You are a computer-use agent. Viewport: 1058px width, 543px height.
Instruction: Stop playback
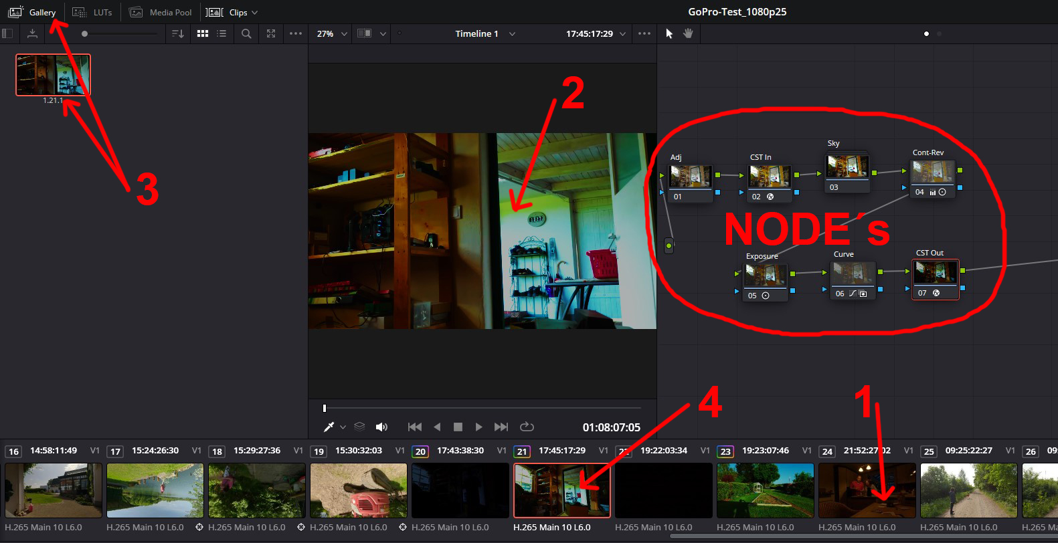(458, 427)
